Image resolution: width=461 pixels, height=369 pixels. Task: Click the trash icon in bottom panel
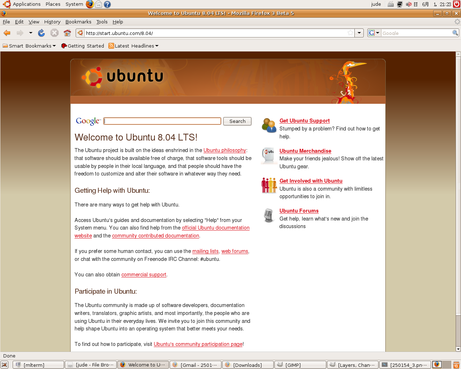(456, 365)
